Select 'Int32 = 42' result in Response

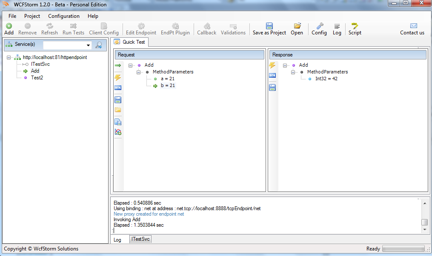(x=326, y=79)
